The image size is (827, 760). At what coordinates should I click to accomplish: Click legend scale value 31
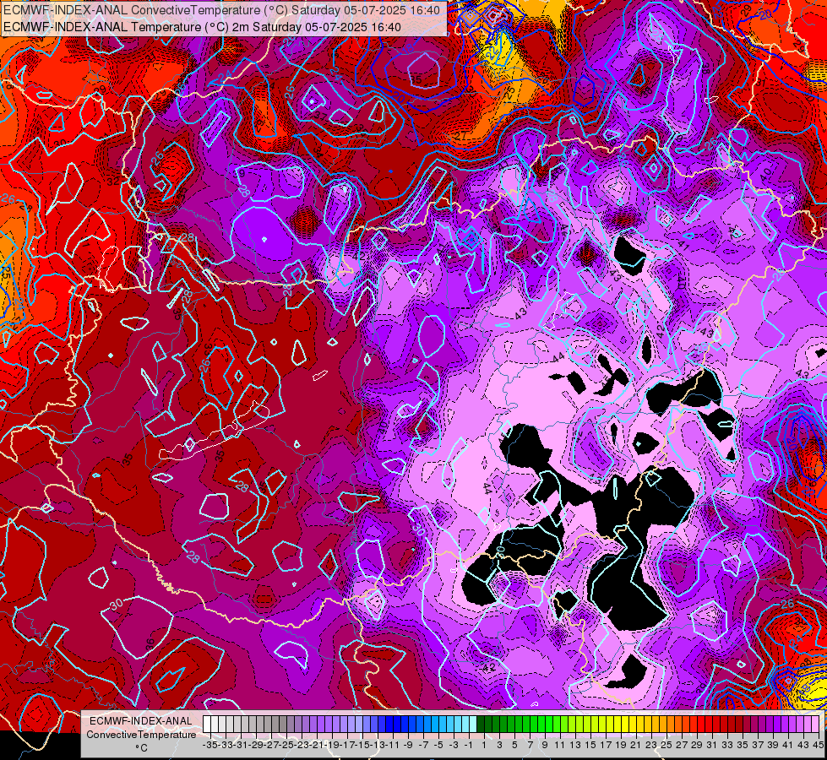point(711,745)
